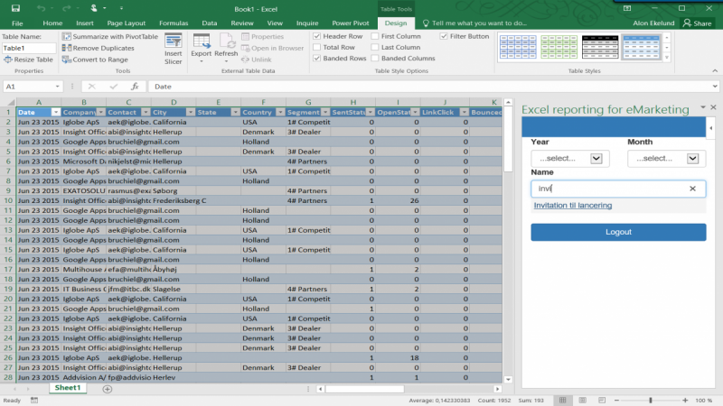Toggle the Header Row checkbox
Image resolution: width=723 pixels, height=406 pixels.
317,36
